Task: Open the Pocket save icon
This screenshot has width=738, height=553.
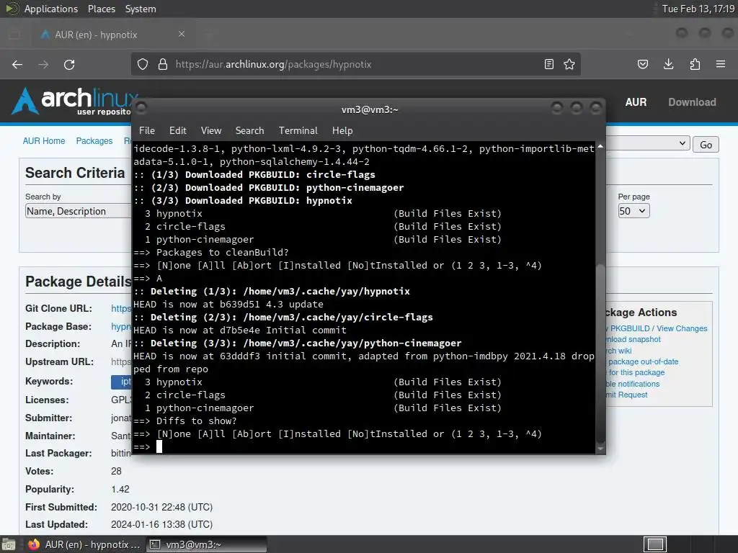Action: pyautogui.click(x=642, y=64)
